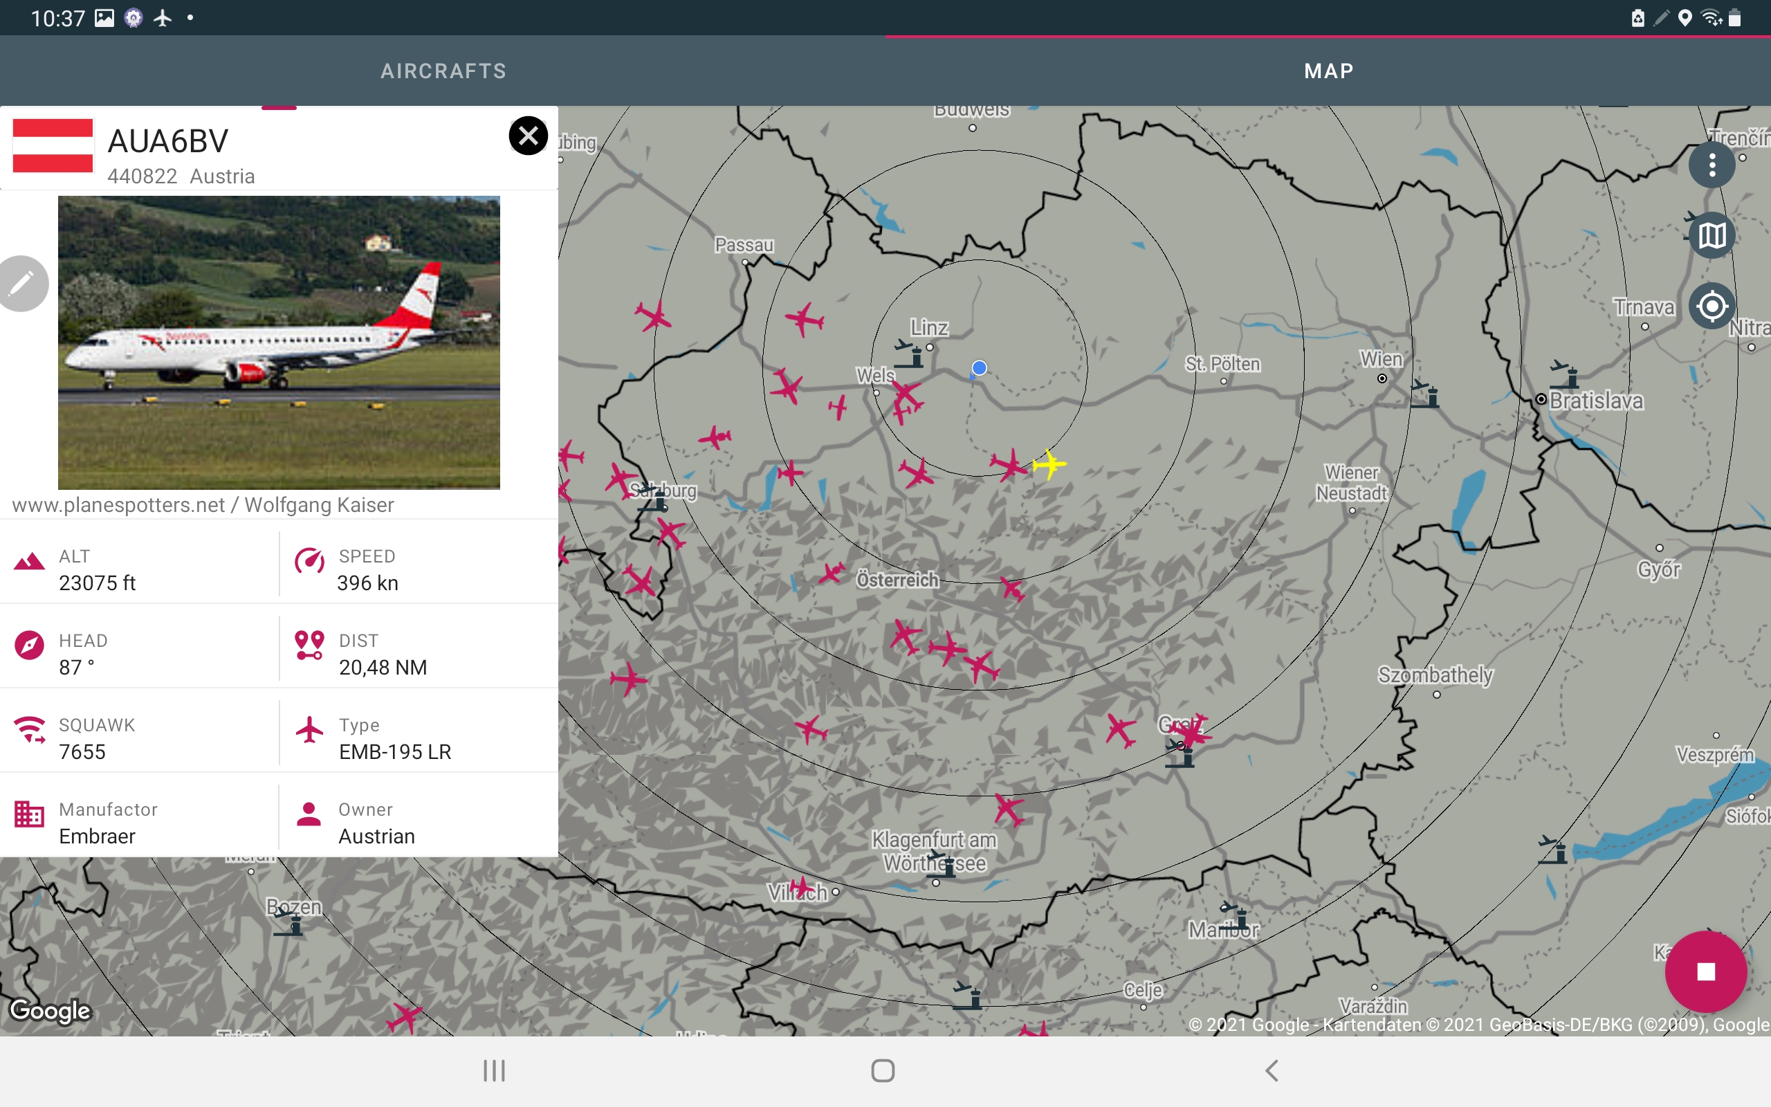Select the pink aircraft at the bottom left near Google logo

(x=404, y=1017)
